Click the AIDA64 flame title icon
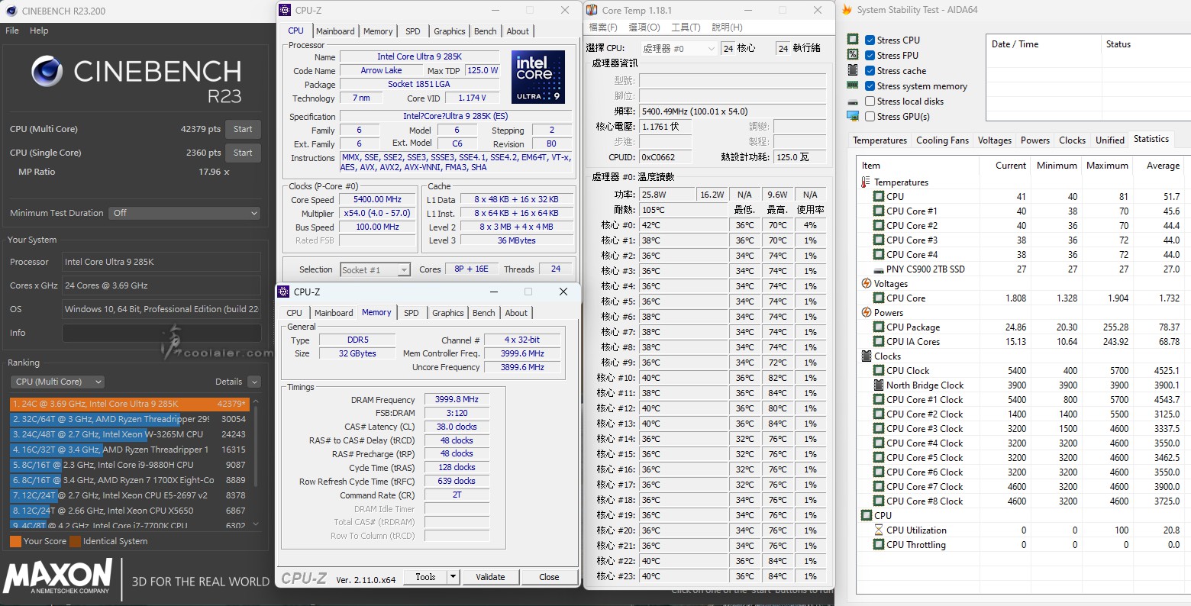1191x606 pixels. click(847, 10)
